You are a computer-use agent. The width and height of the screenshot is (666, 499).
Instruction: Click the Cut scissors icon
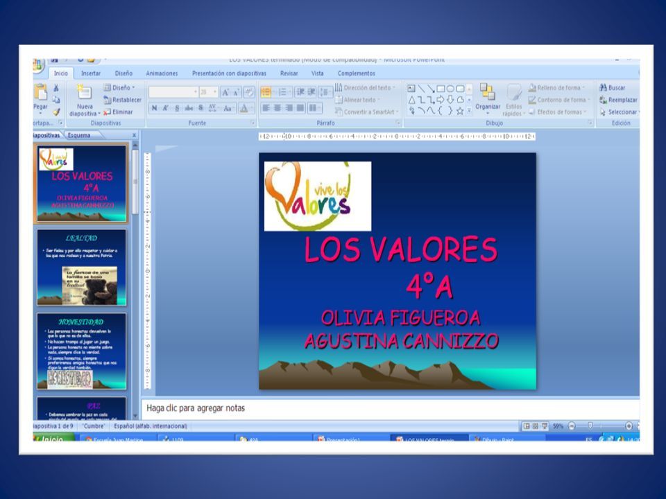tap(56, 88)
